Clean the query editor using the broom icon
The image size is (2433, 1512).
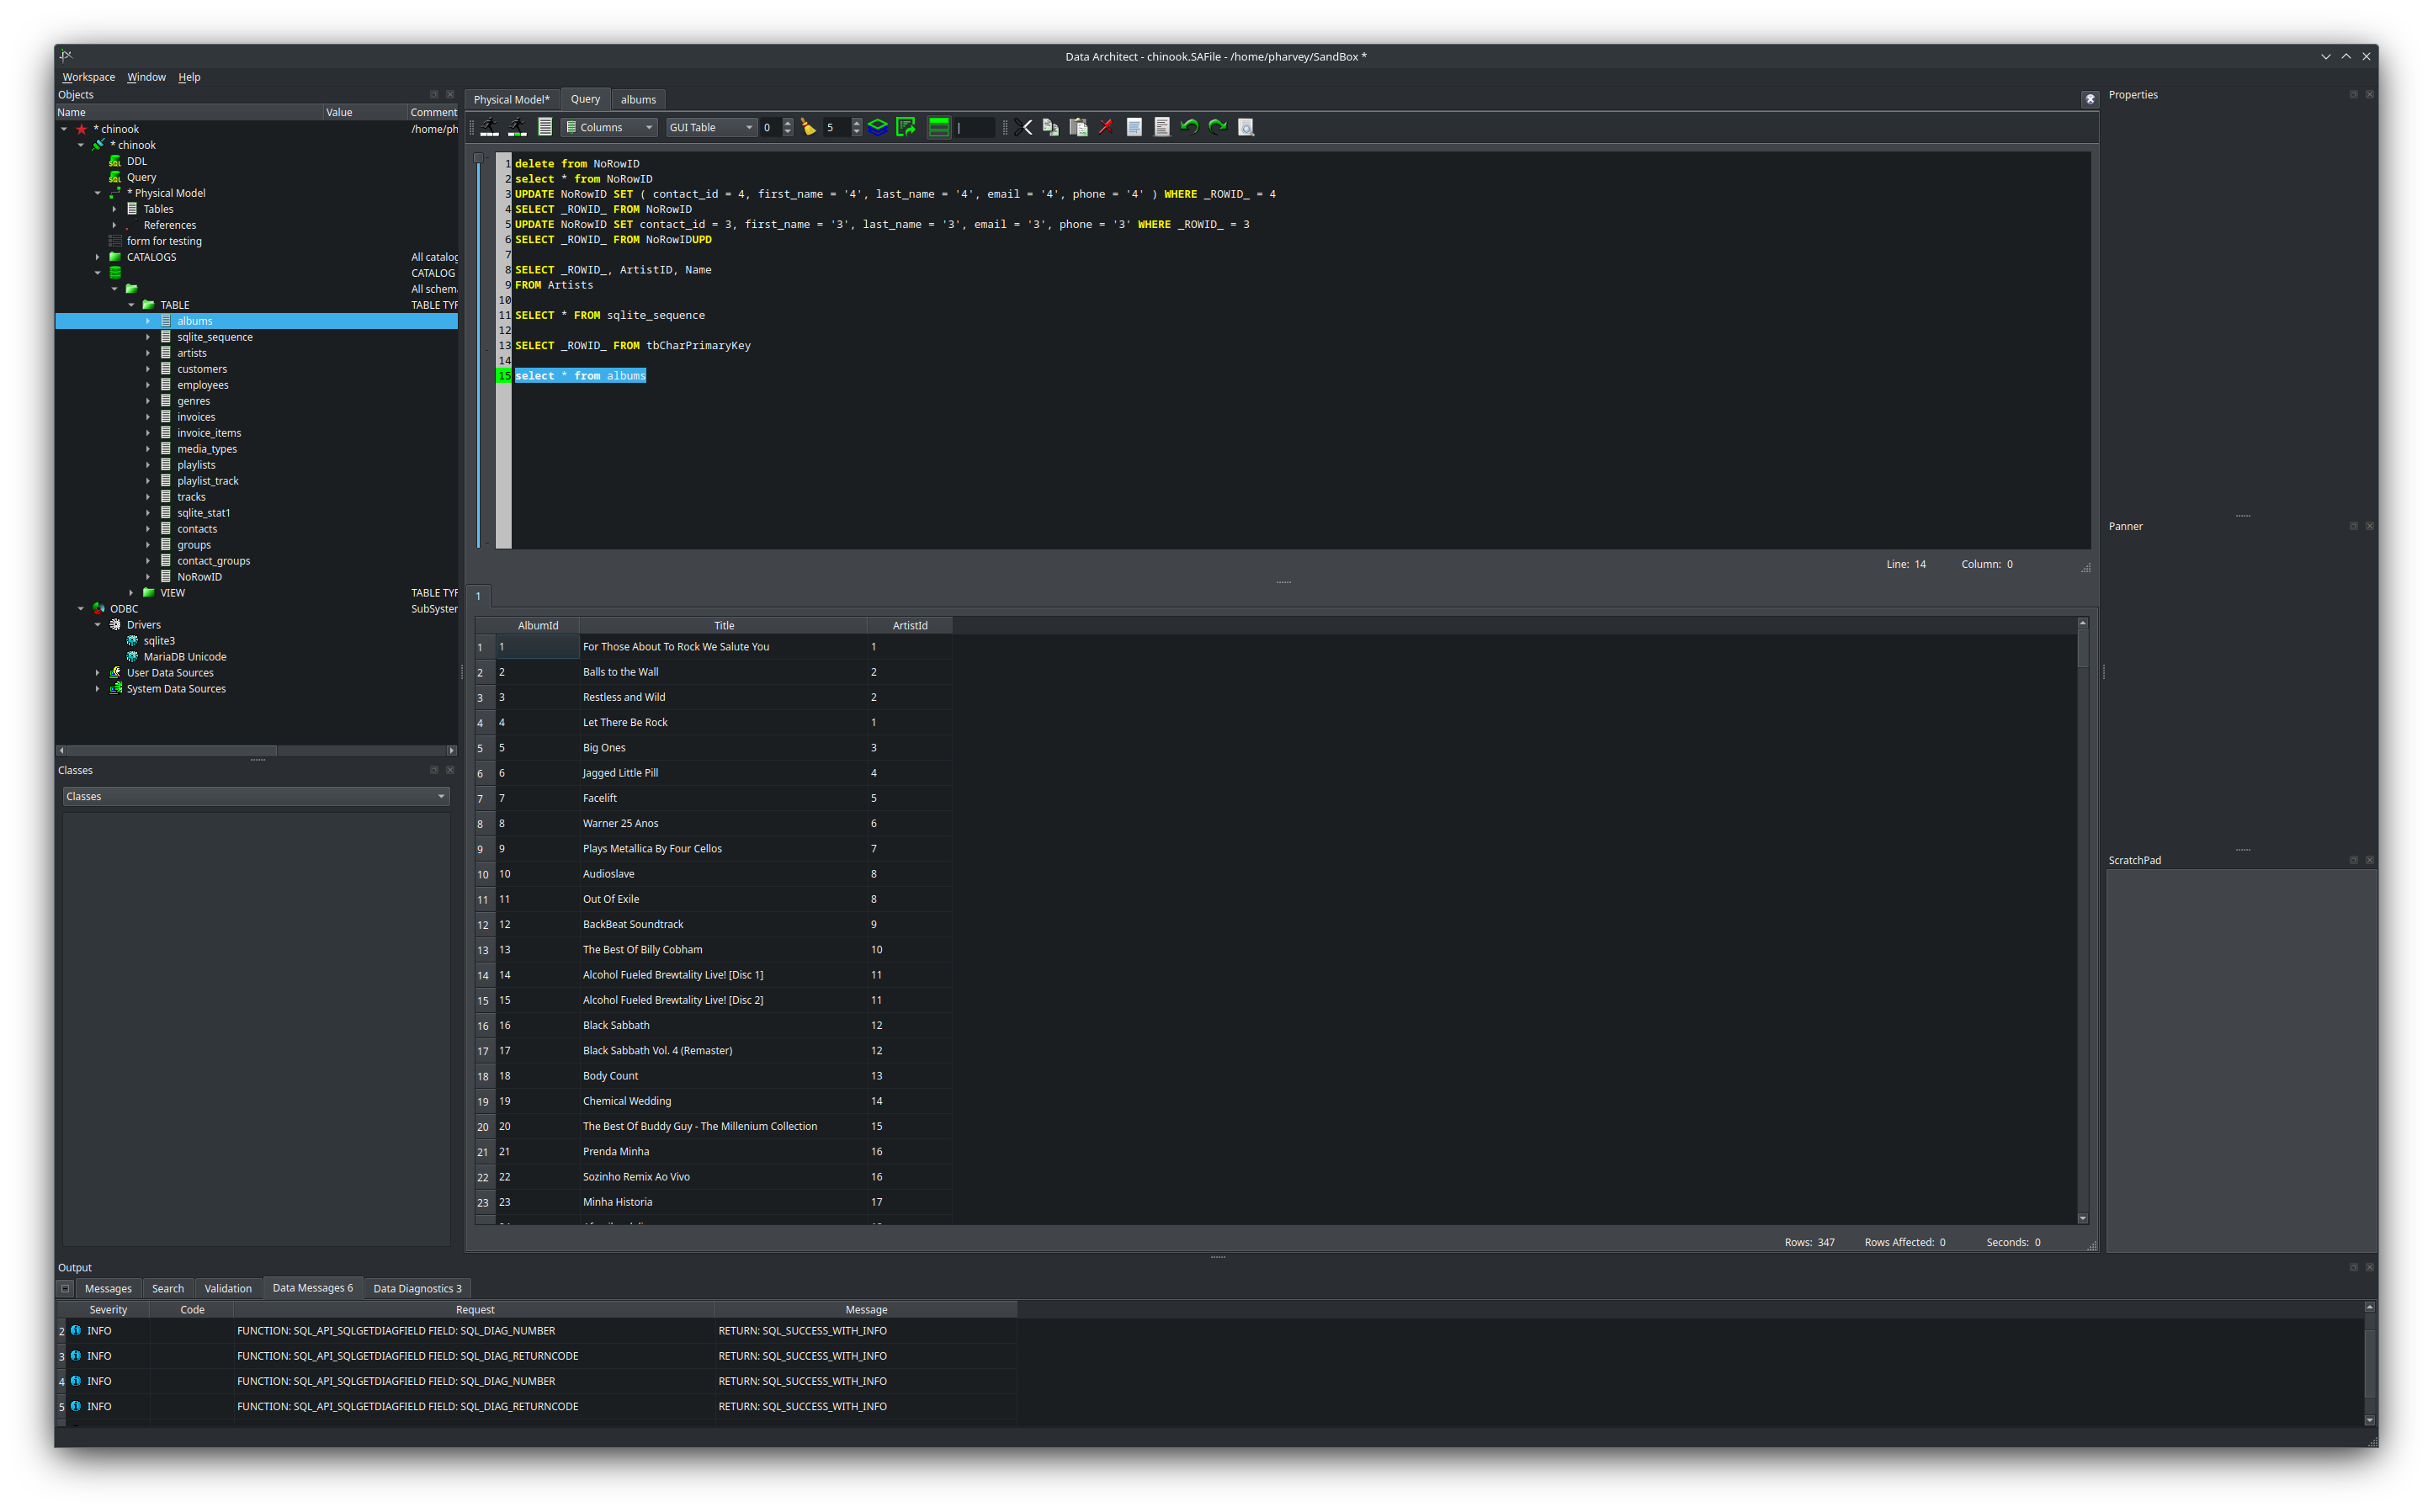pos(806,127)
